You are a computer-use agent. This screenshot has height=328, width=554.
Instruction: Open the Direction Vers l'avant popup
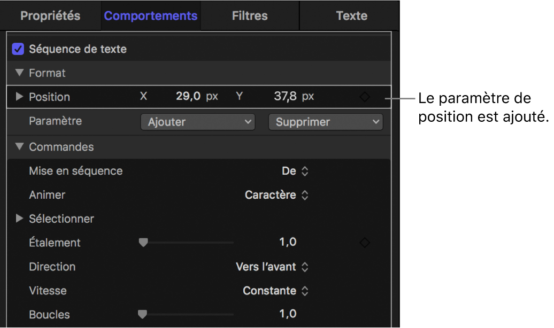point(272,267)
